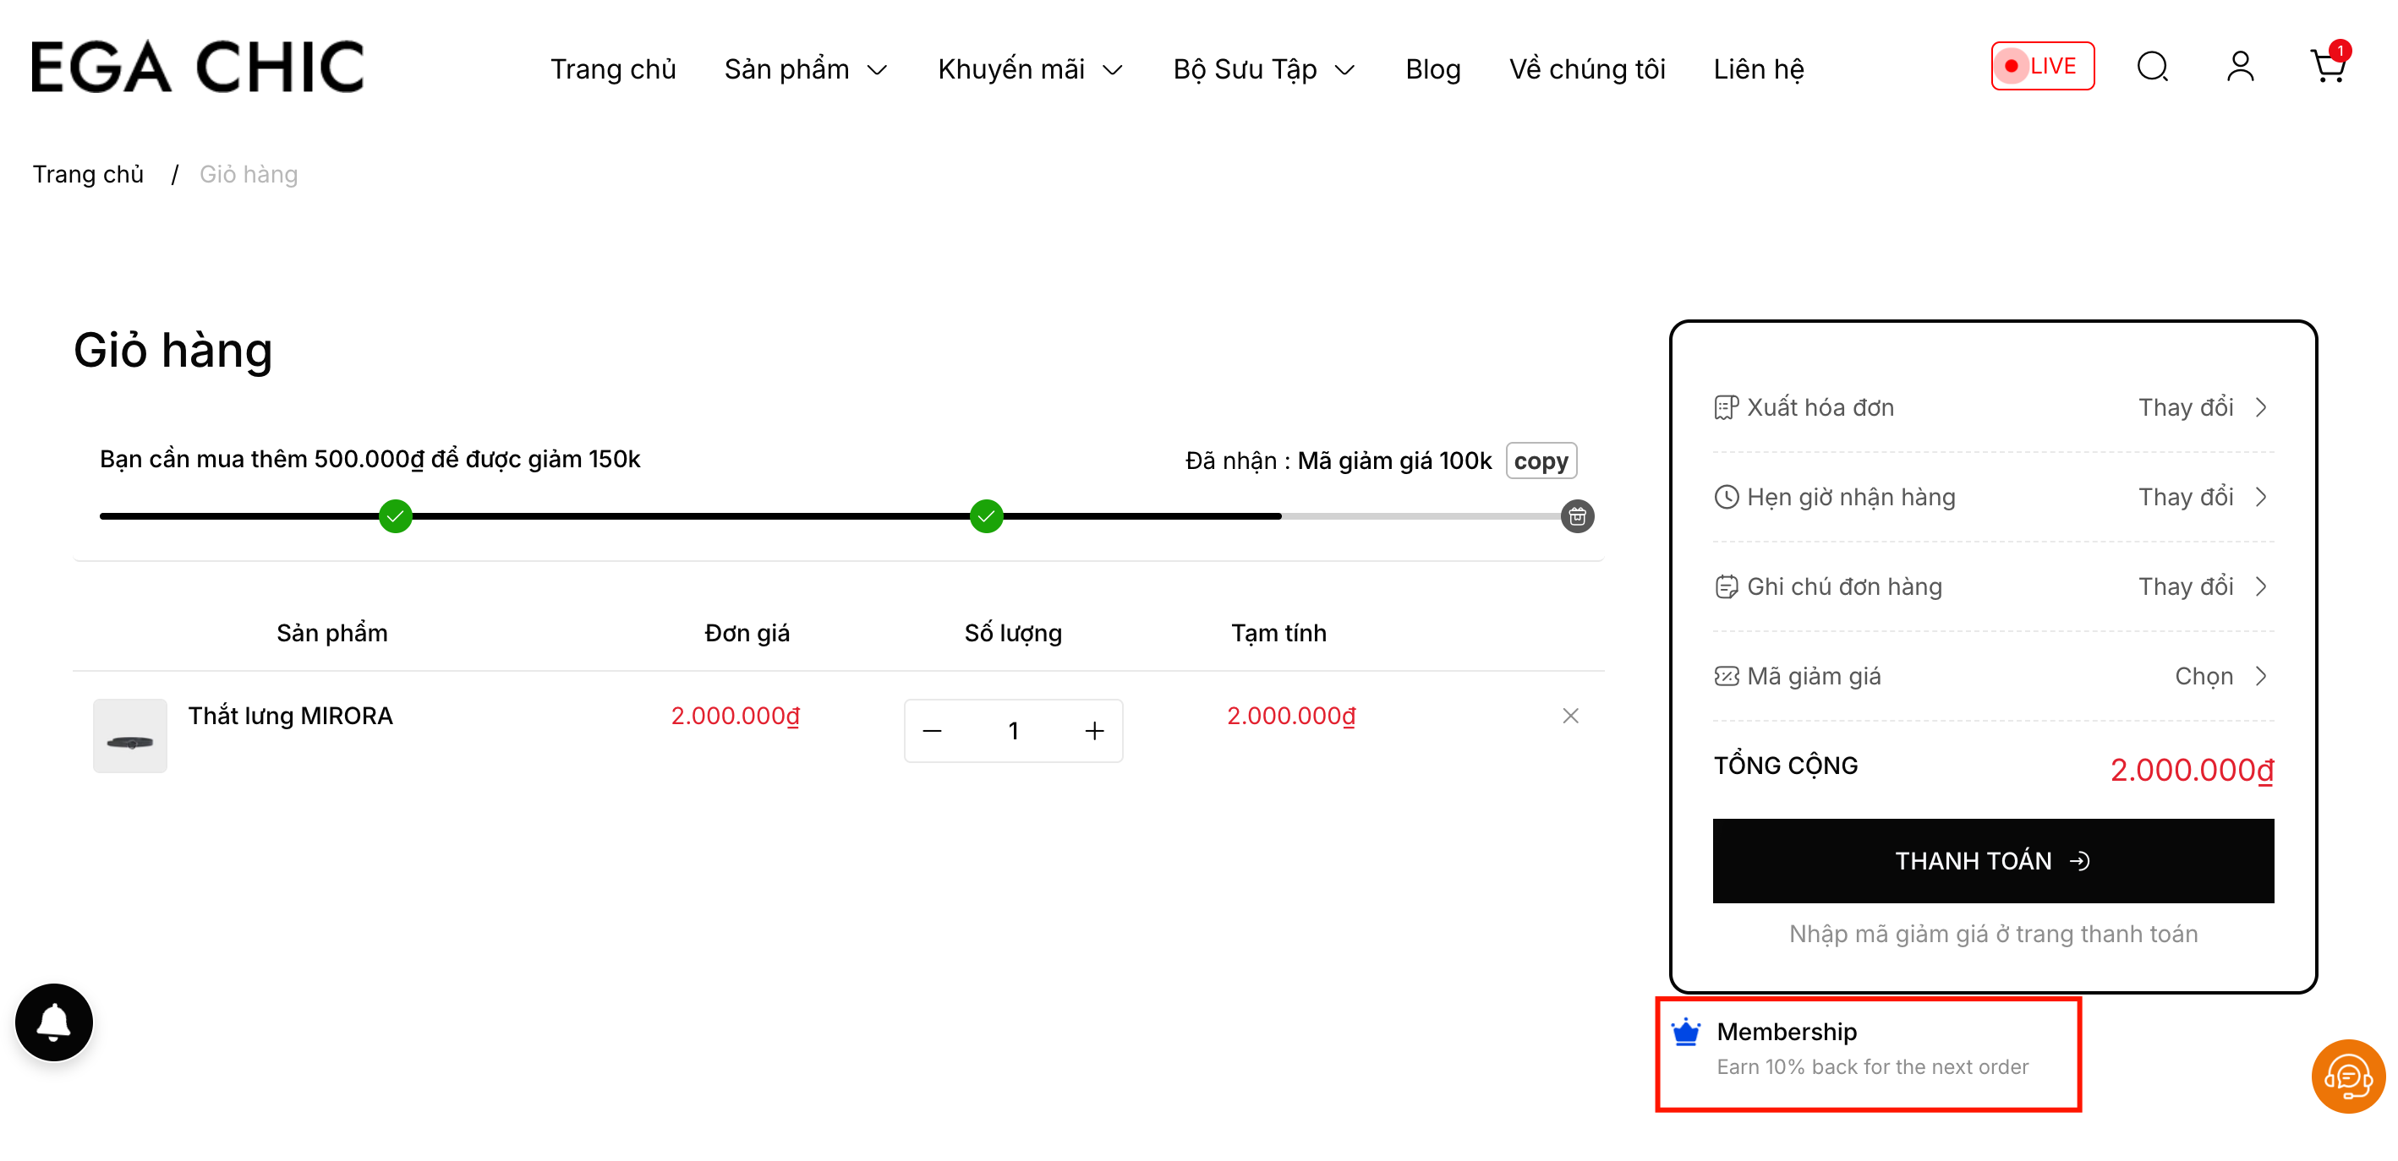Image resolution: width=2398 pixels, height=1161 pixels.
Task: Go to Liên hệ page
Action: tap(1758, 70)
